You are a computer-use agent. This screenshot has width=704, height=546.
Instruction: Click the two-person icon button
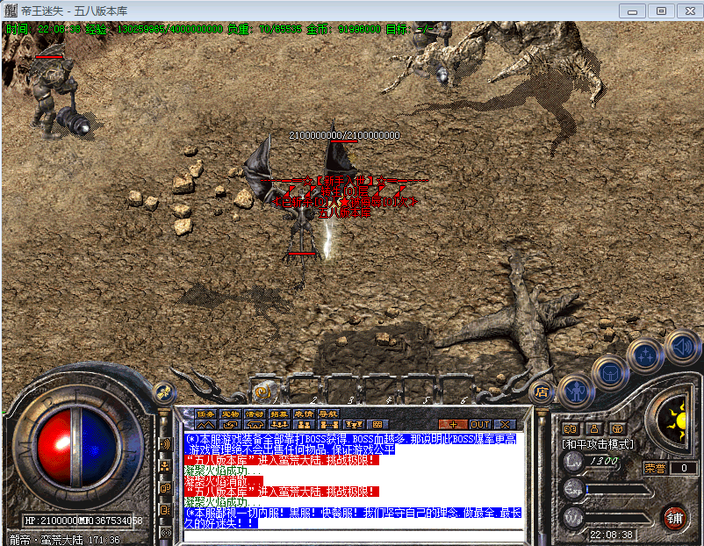(304, 424)
